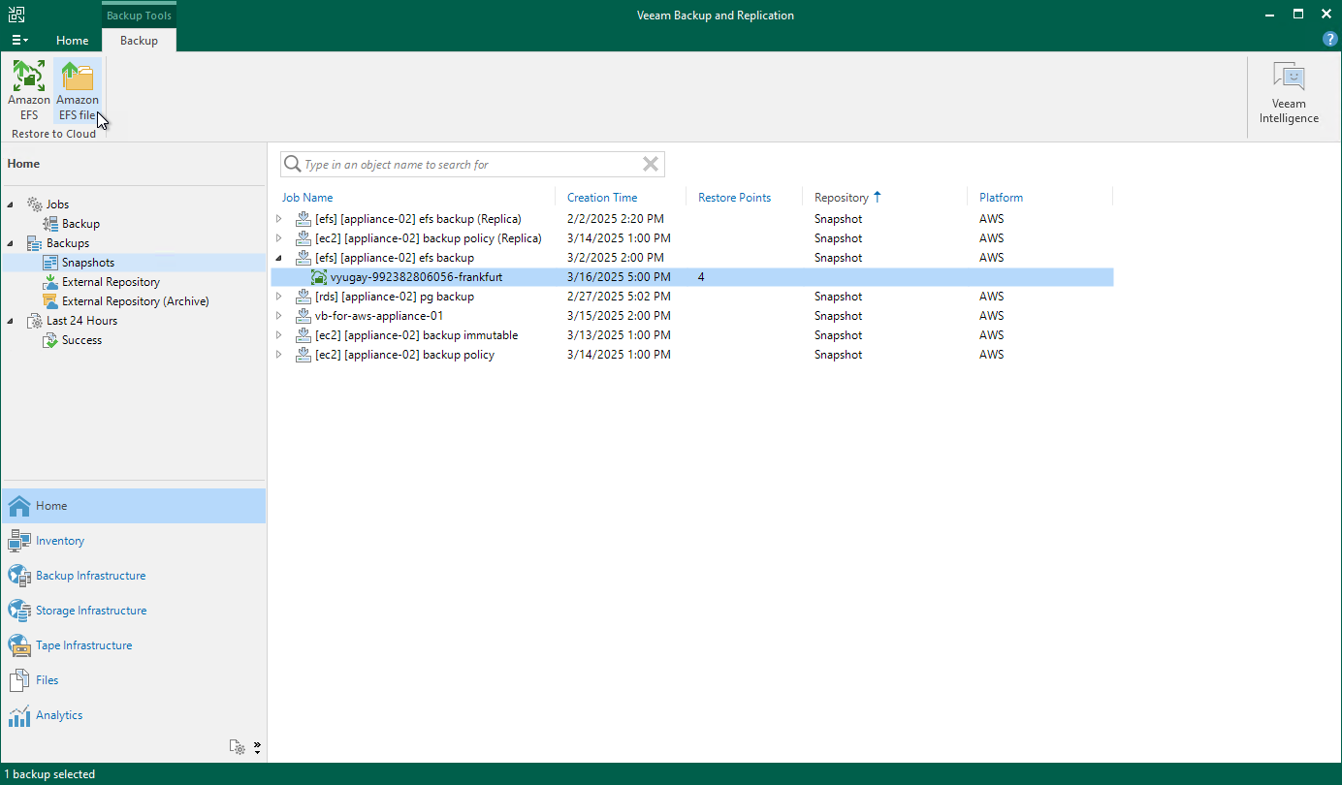Expand the vb-for-aws-appliance-01 row

pyautogui.click(x=279, y=316)
